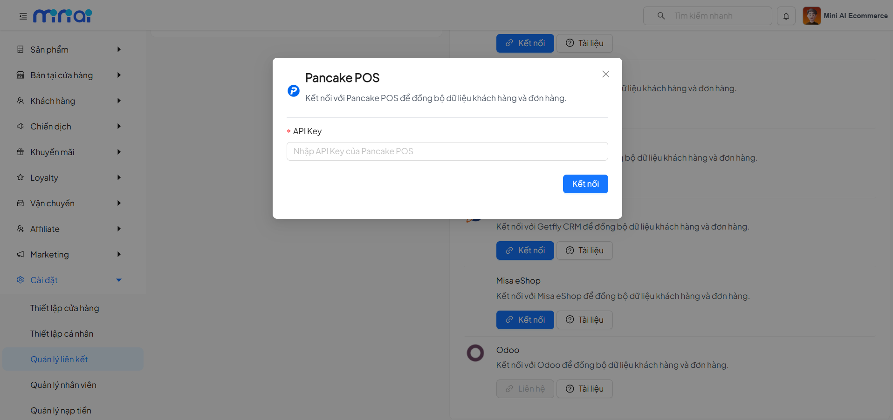
Task: Click Tài liệu button for Odoo
Action: (584, 389)
